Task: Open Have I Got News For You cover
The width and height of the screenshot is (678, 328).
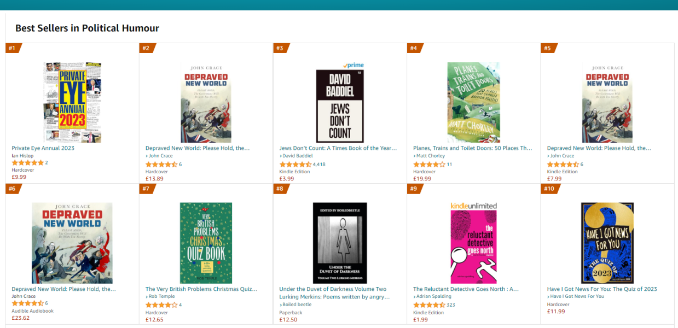Action: pyautogui.click(x=607, y=243)
